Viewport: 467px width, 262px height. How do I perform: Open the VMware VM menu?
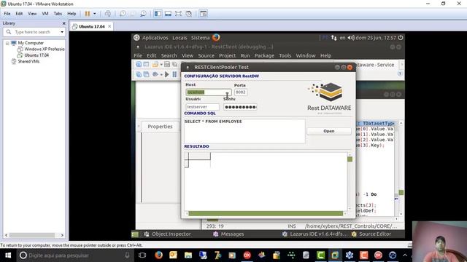point(45,14)
